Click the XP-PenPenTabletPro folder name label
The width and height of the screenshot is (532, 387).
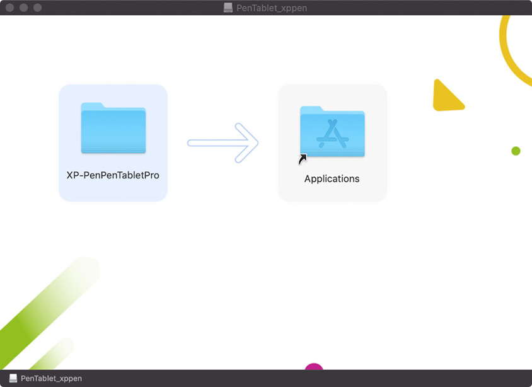tap(113, 175)
